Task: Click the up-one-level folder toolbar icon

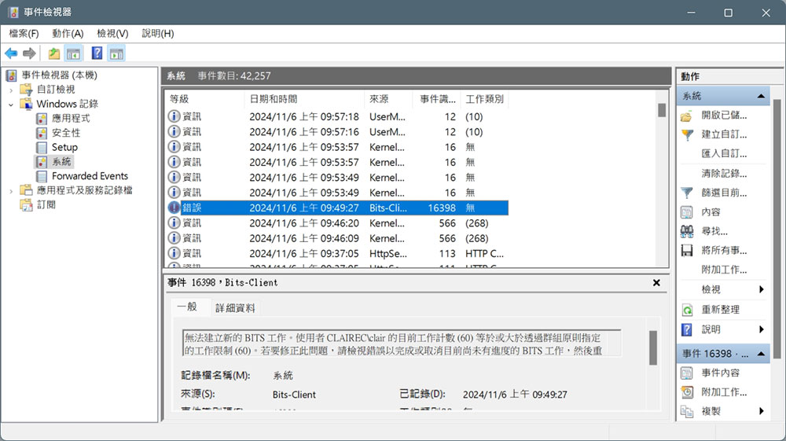Action: click(53, 53)
